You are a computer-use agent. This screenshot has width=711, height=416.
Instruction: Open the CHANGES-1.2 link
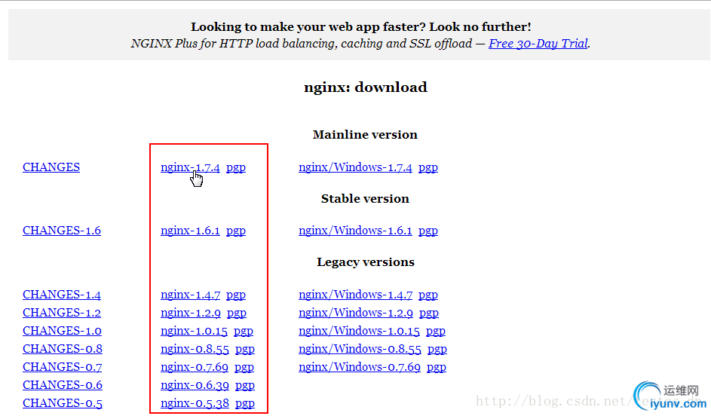point(62,313)
